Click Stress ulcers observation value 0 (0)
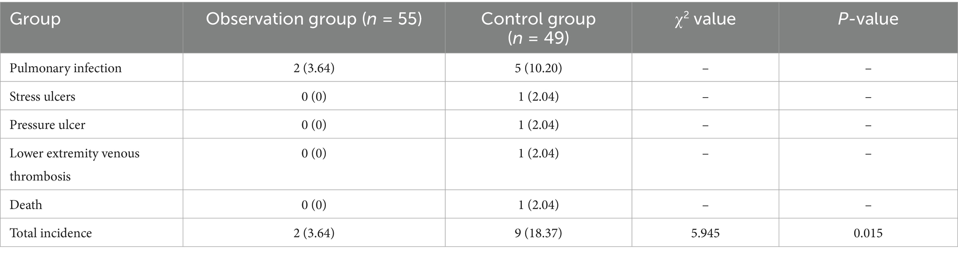 [314, 96]
